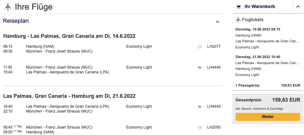This screenshot has height=135, width=304.
Task: Click flight number LH2077
Action: (214, 47)
